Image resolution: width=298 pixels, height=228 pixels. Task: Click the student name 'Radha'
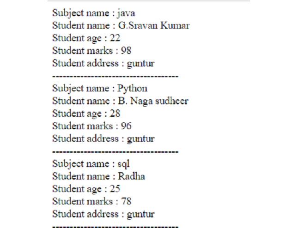(131, 176)
